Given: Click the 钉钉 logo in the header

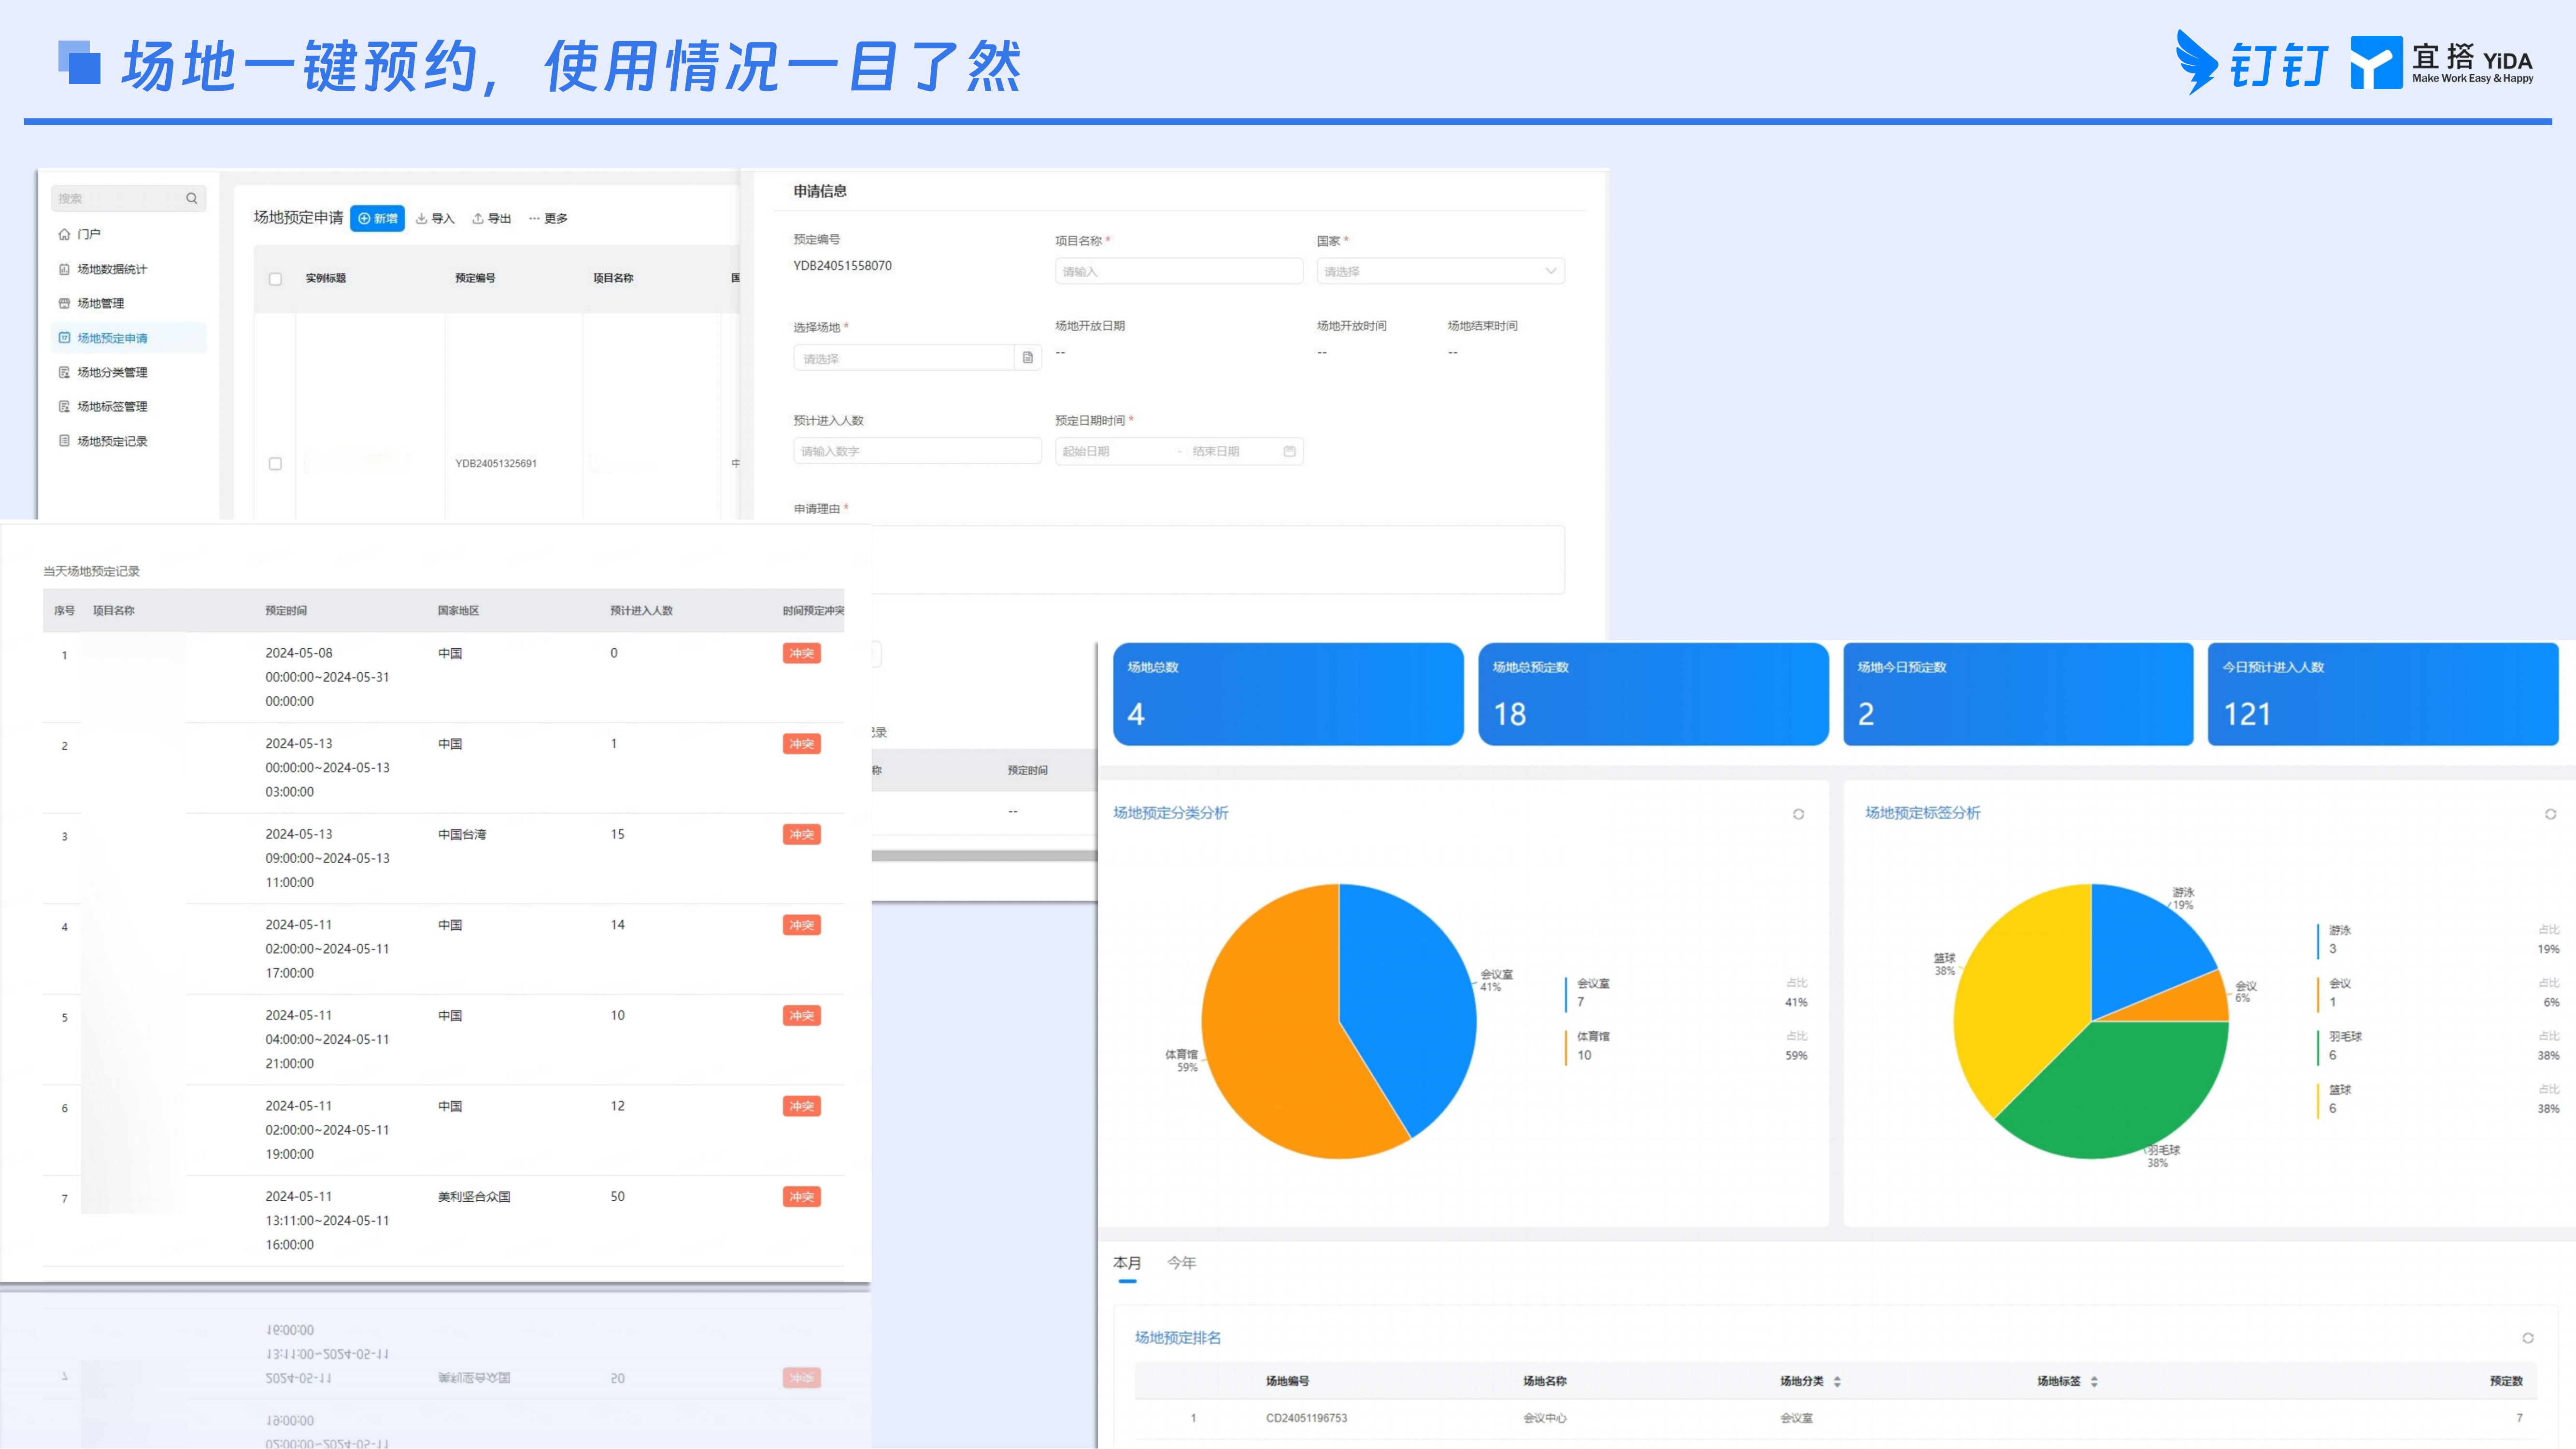Looking at the screenshot, I should point(2252,63).
